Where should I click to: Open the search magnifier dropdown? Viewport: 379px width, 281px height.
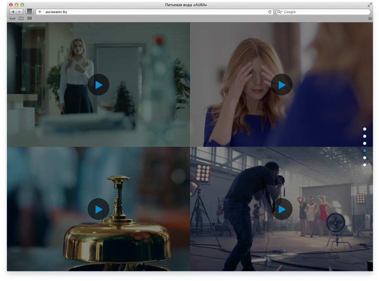tap(280, 12)
